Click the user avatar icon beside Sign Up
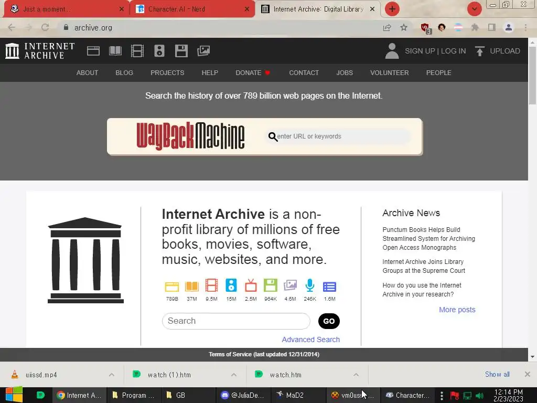Image resolution: width=537 pixels, height=403 pixels. click(392, 51)
